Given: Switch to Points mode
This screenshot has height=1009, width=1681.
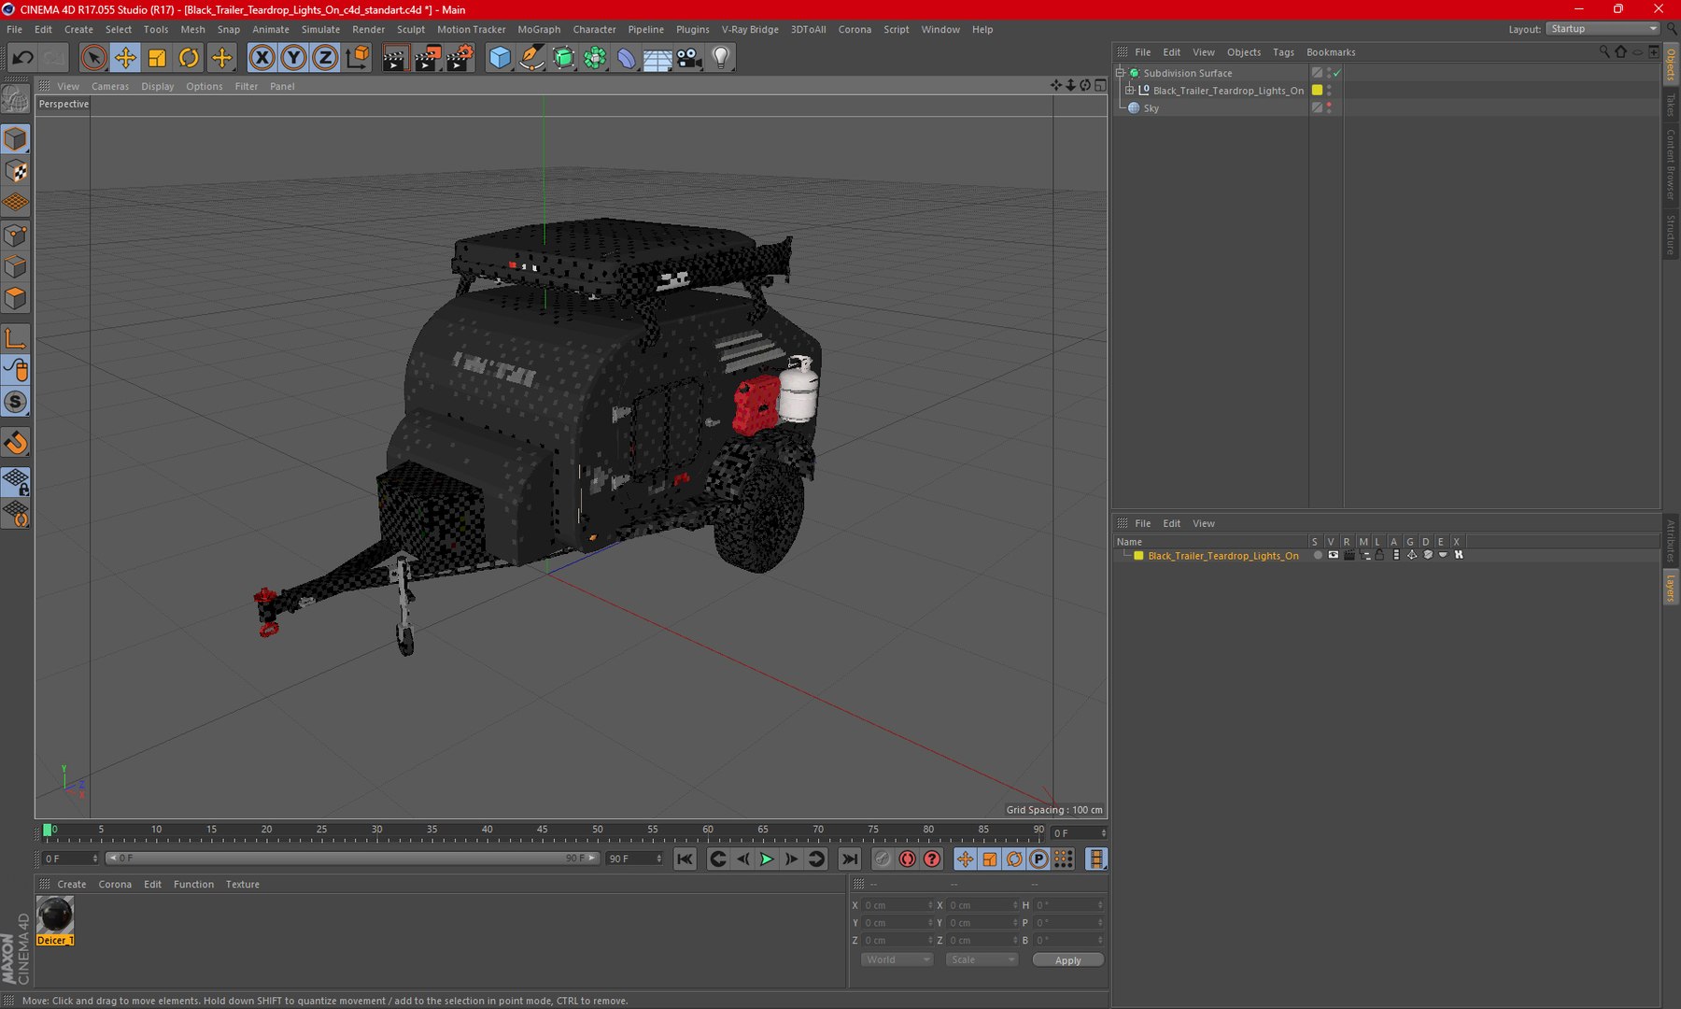Looking at the screenshot, I should [x=16, y=235].
